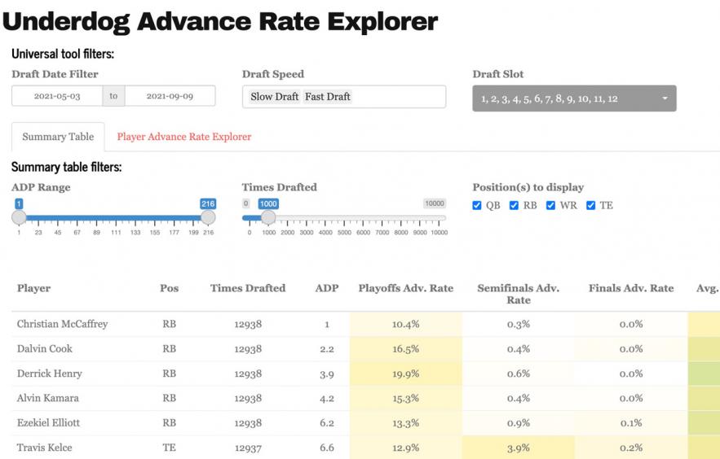
Task: Click the draft end date field
Action: pos(170,96)
